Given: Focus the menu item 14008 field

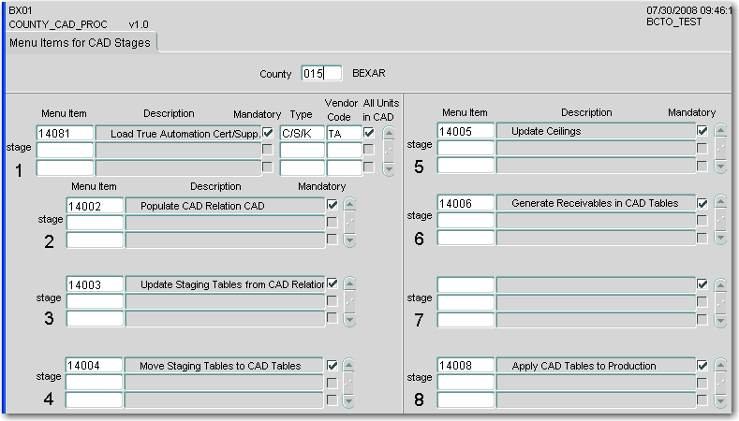Looking at the screenshot, I should tap(465, 365).
